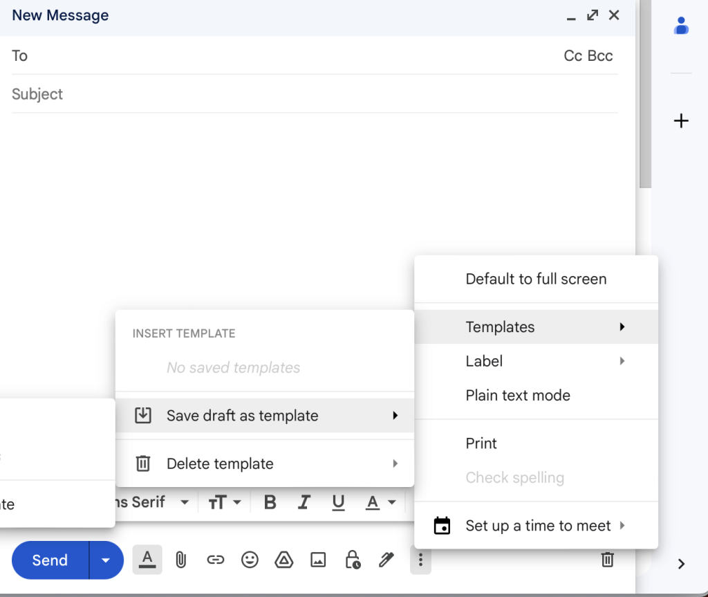This screenshot has height=597, width=708.
Task: Enable confidential mode
Action: coord(352,560)
